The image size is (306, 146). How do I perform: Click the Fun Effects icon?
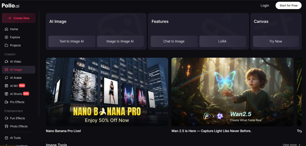[7, 118]
